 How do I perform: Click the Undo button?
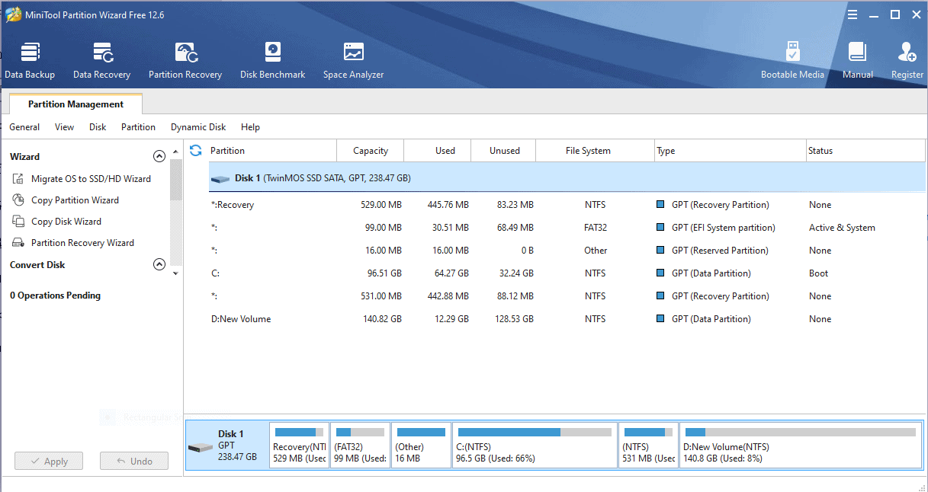tap(134, 462)
